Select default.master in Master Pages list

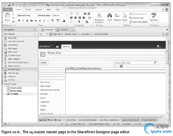click(x=16, y=88)
